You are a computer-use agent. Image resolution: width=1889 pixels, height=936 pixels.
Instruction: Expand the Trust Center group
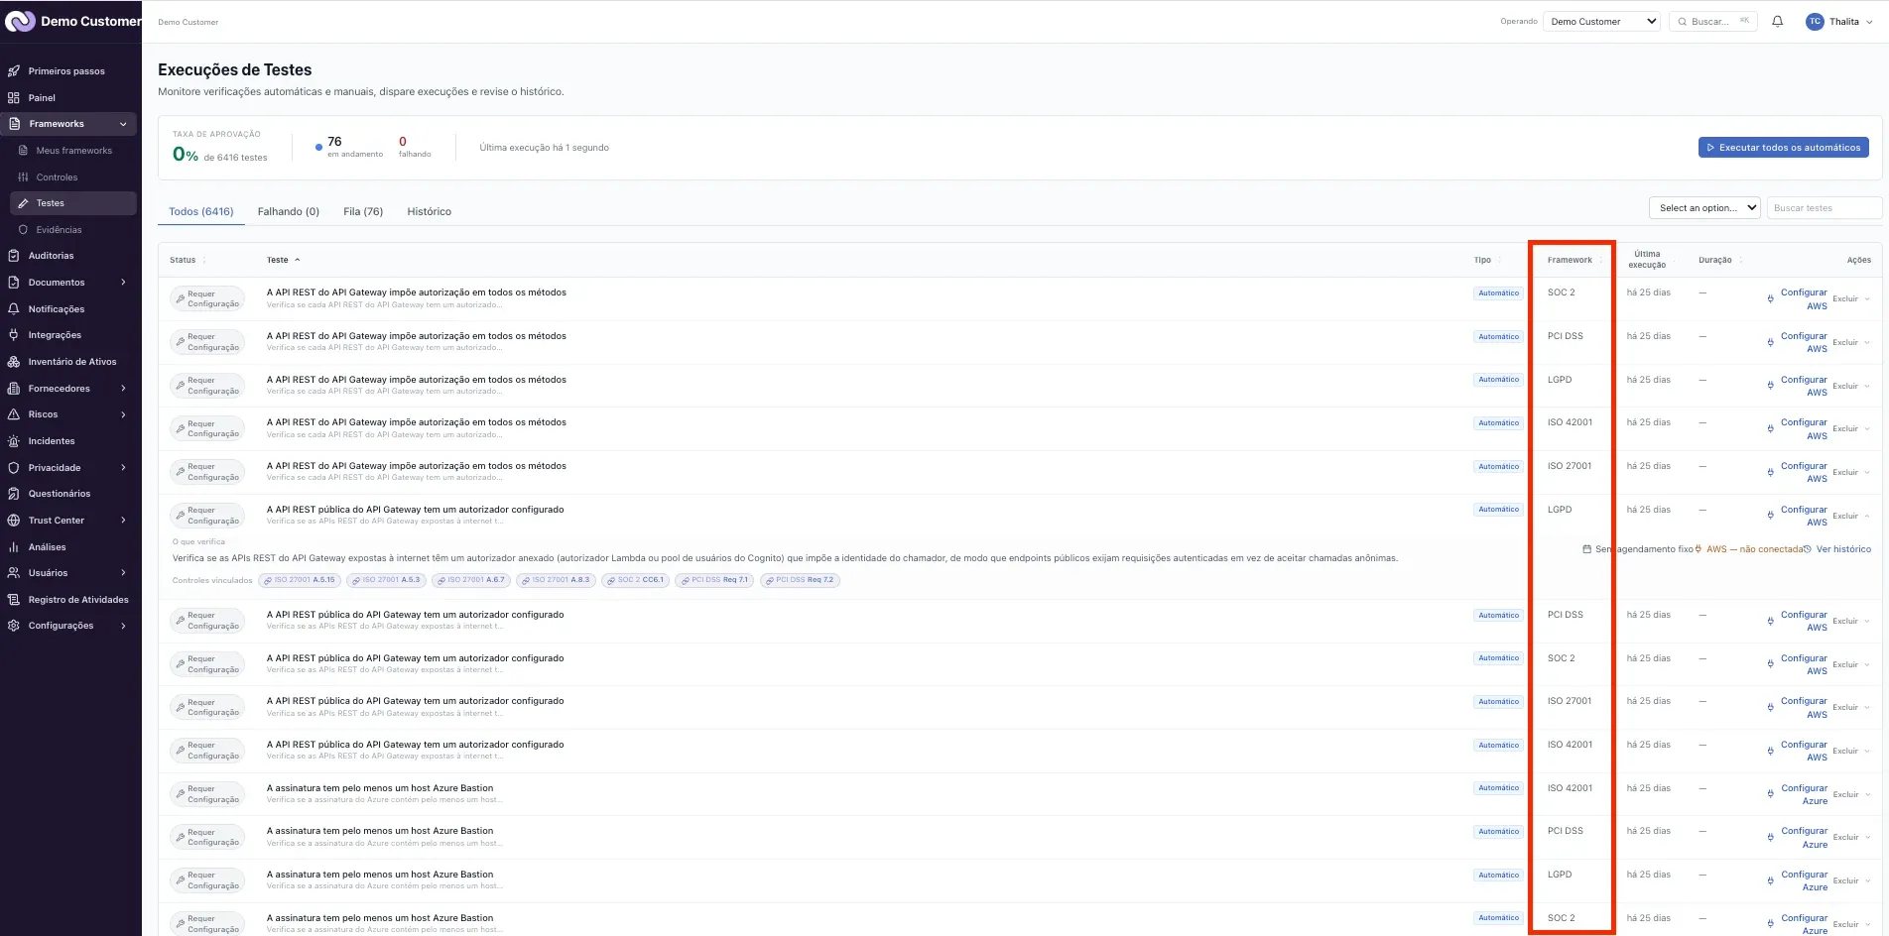click(123, 521)
